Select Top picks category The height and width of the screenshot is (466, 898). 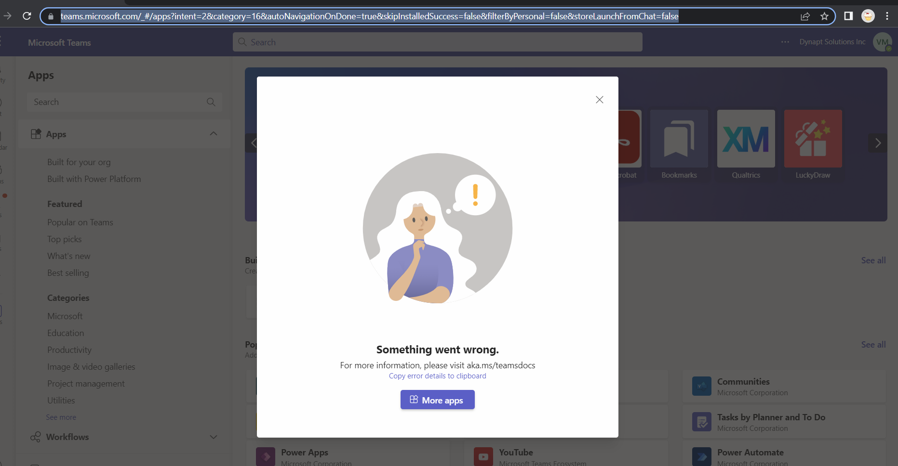(64, 239)
